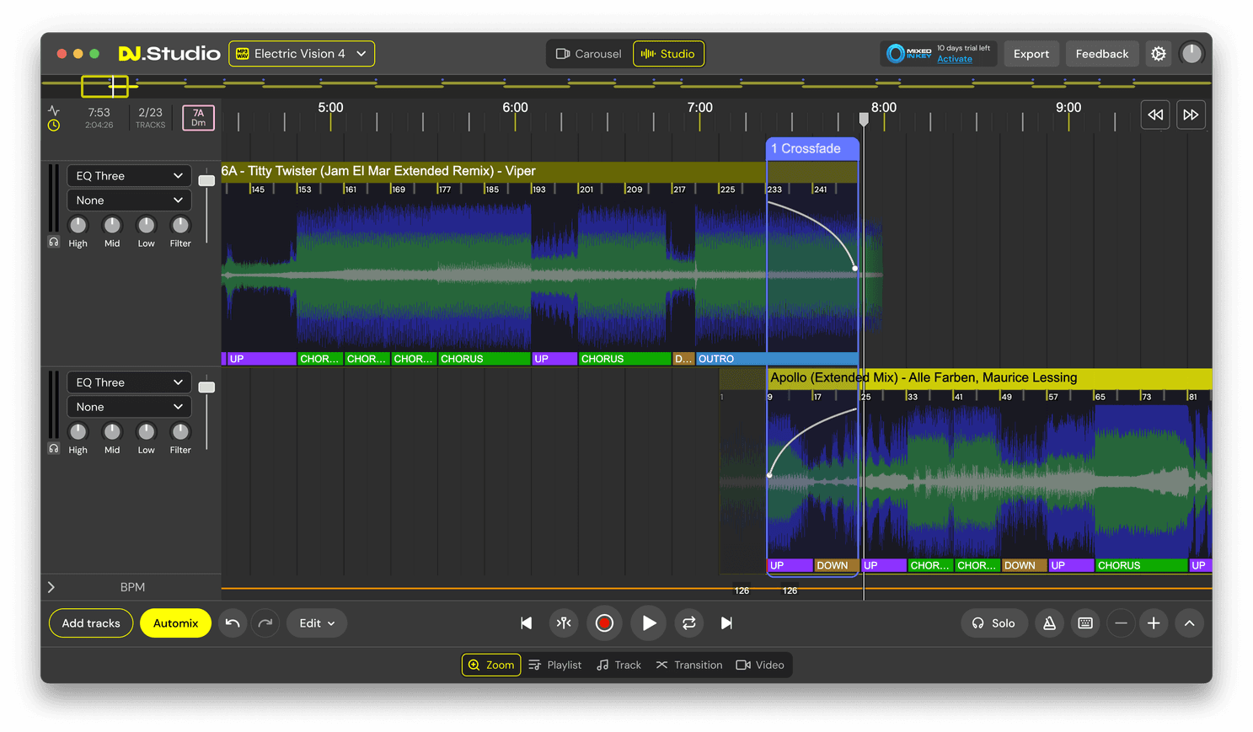
Task: Click the Activate link for Mixed In Key
Action: coord(954,60)
